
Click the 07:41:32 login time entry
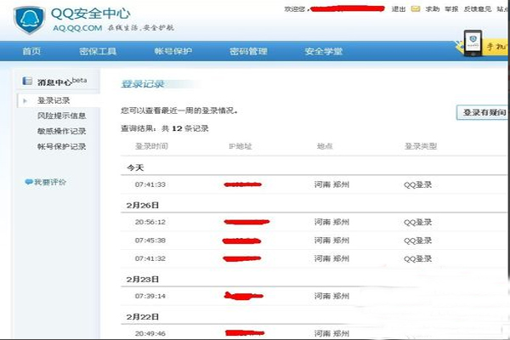[x=150, y=258]
